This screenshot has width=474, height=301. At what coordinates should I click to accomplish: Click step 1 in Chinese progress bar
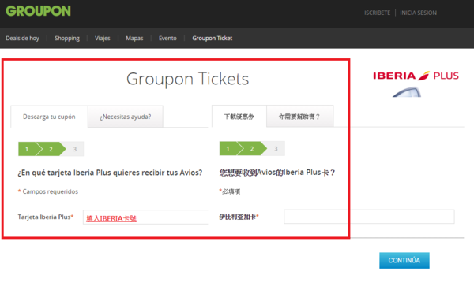point(228,149)
